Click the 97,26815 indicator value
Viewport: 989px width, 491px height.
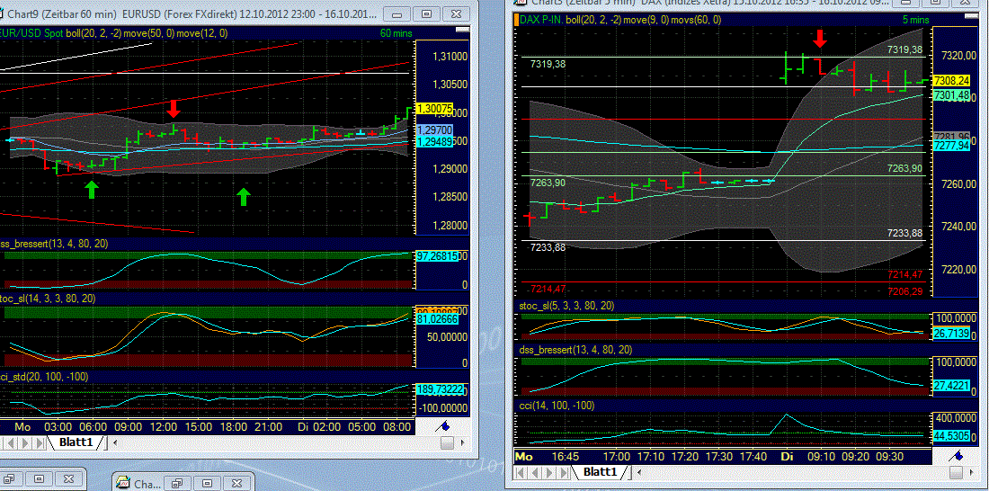tap(436, 255)
